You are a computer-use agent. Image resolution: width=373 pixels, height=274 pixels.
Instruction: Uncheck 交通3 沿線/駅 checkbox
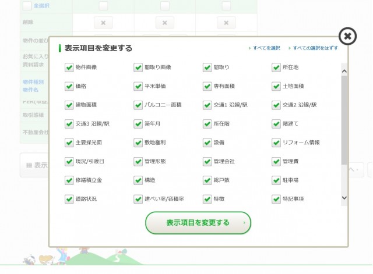click(x=69, y=124)
